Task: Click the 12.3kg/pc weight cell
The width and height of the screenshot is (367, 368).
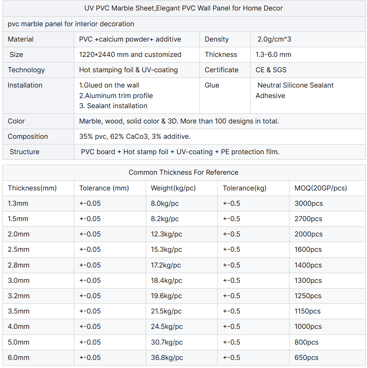Action: (x=166, y=234)
